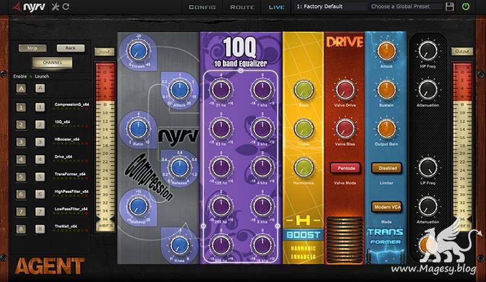Image resolution: width=486 pixels, height=282 pixels.
Task: Click the Attenuation knob below LP Freq
Action: point(428,206)
